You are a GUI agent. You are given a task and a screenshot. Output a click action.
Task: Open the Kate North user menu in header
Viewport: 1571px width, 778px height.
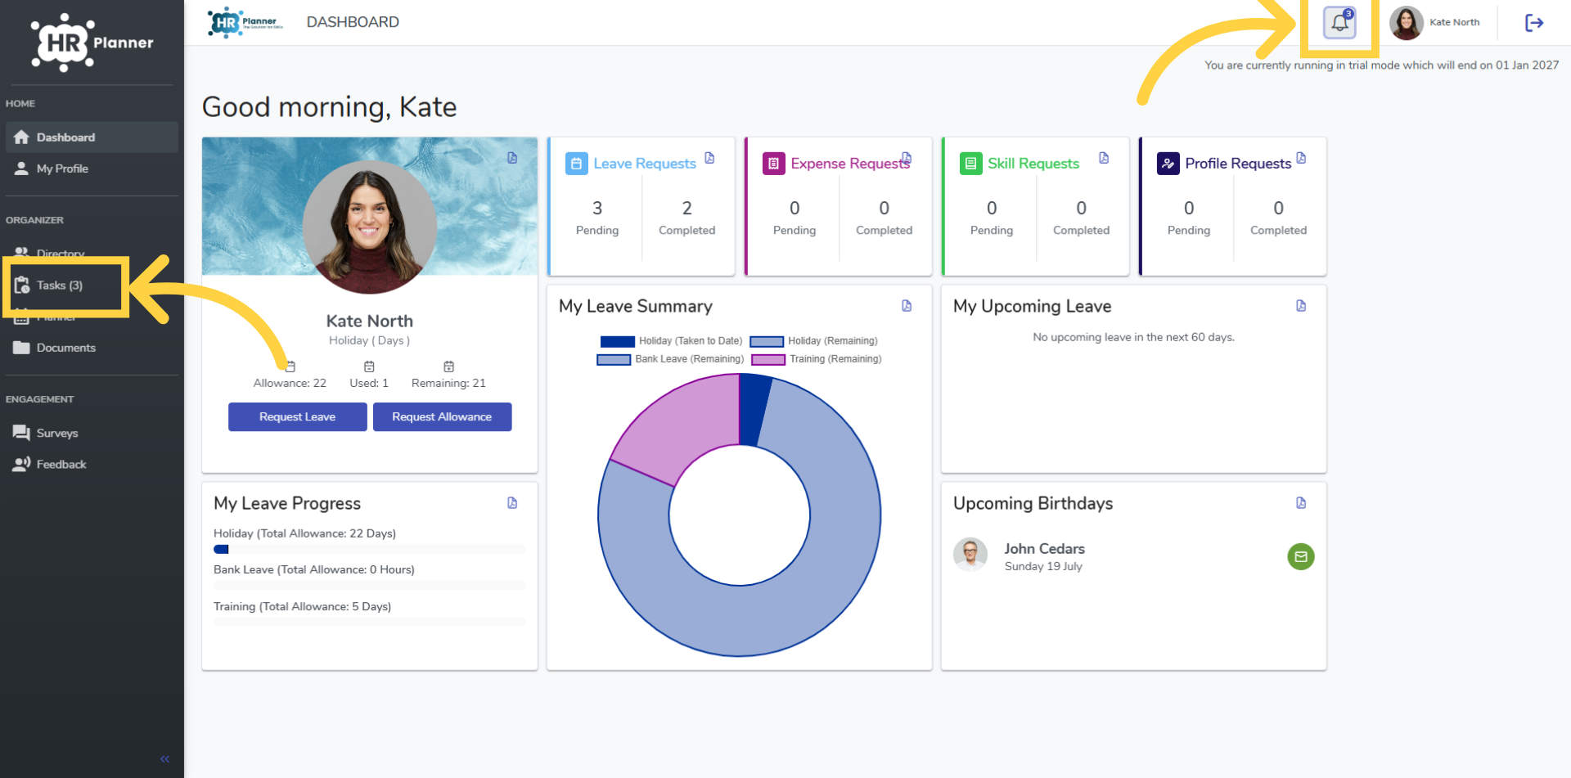click(x=1435, y=23)
